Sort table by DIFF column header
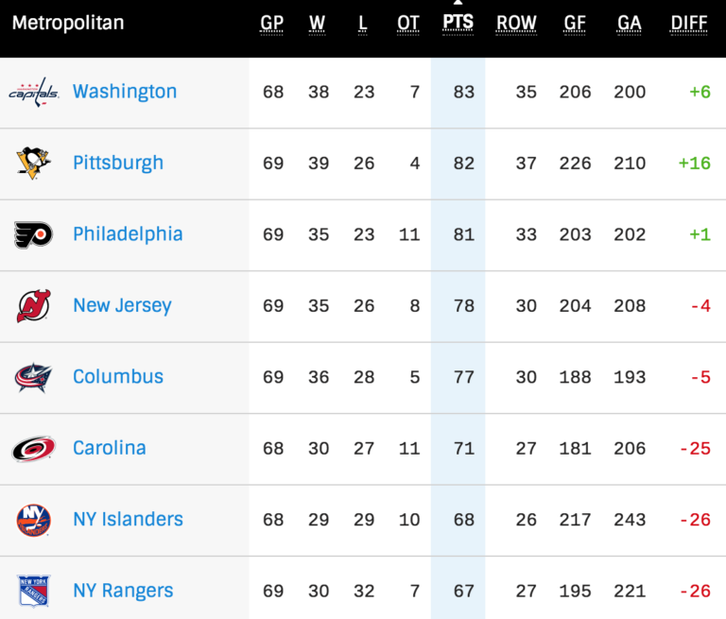 click(689, 23)
